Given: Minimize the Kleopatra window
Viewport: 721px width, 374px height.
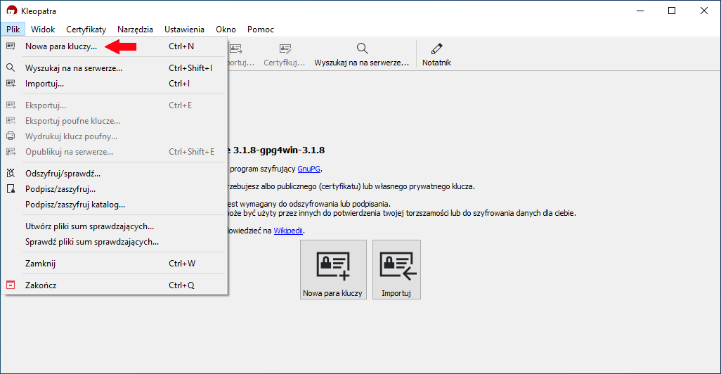Looking at the screenshot, I should 640,11.
